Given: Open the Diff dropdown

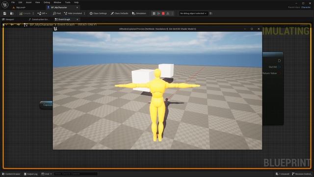Looking at the screenshot, I should pyautogui.click(x=42, y=13).
